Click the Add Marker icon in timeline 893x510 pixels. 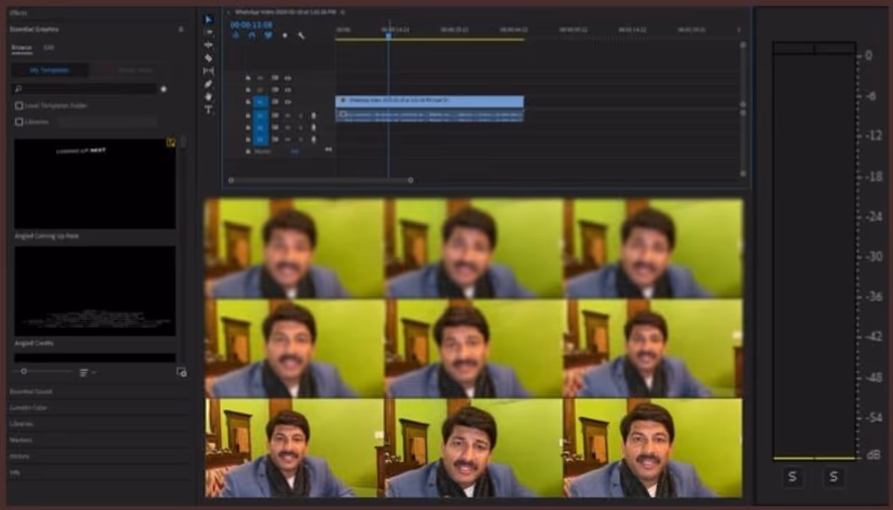(285, 36)
